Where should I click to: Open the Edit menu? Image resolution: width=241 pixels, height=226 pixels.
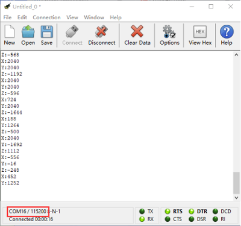[22, 17]
